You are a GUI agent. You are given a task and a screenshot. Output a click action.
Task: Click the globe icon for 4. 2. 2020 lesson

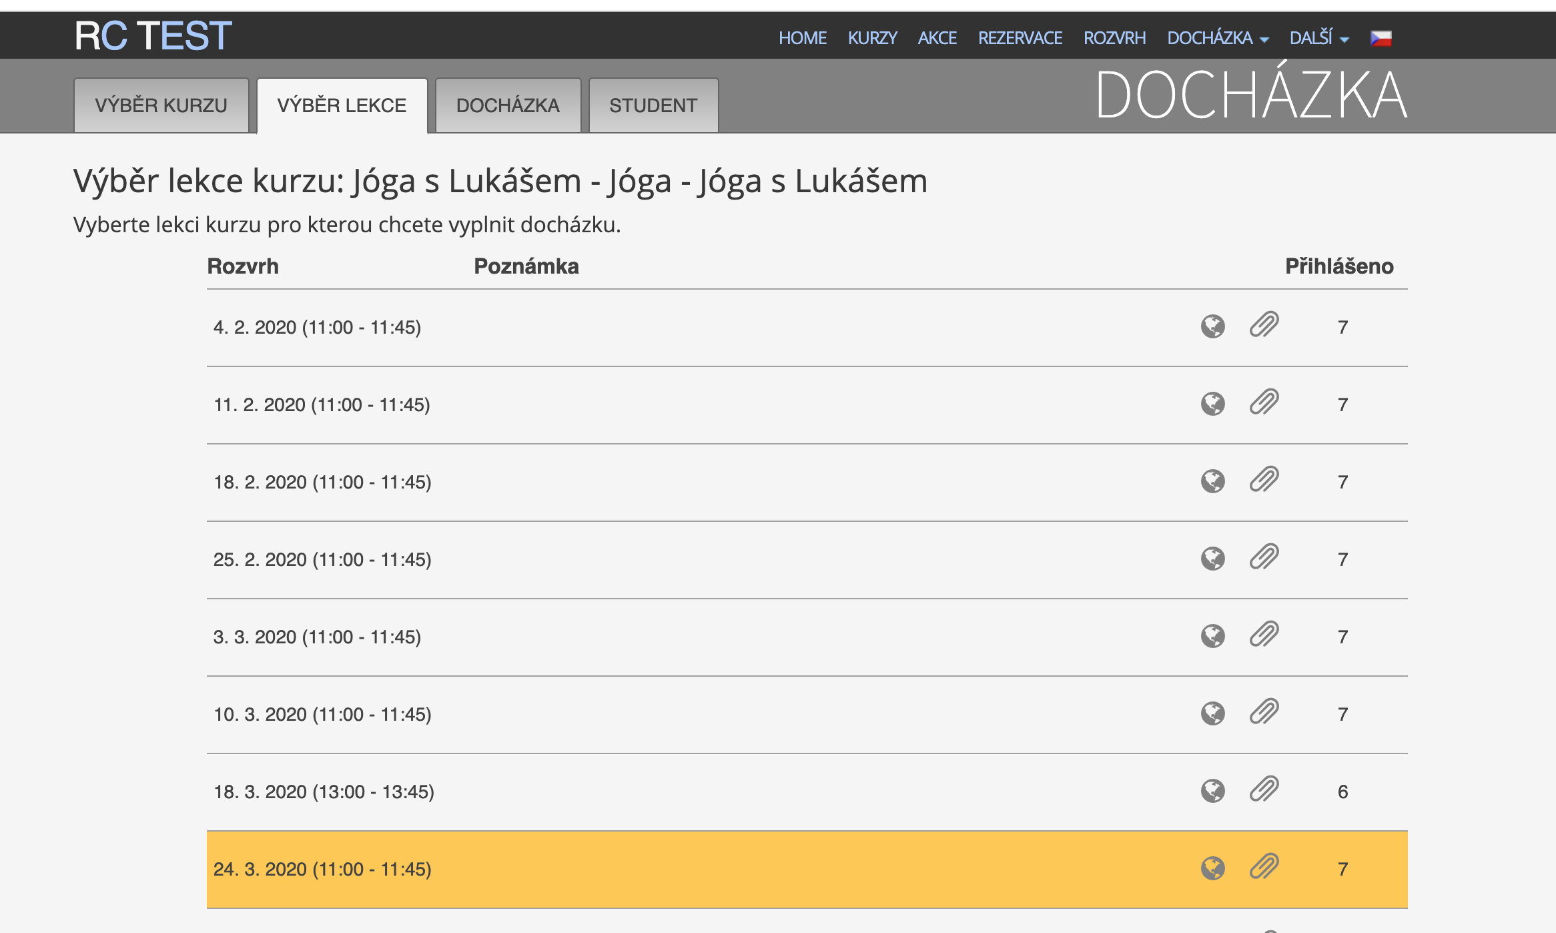(1212, 326)
